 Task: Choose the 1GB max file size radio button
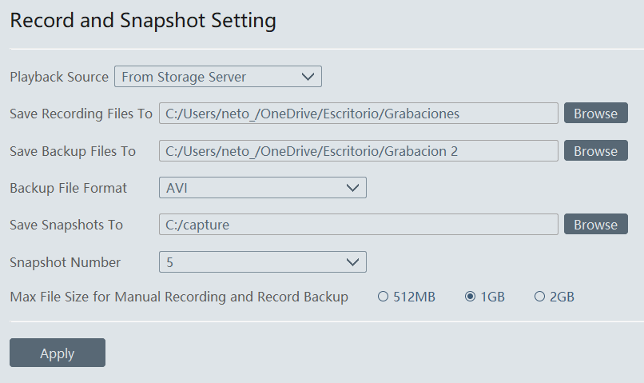click(x=470, y=297)
